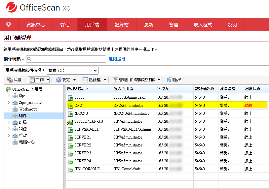The width and height of the screenshot is (269, 189).
Task: Sort by the 連線狀態 column header
Action: tap(255, 89)
